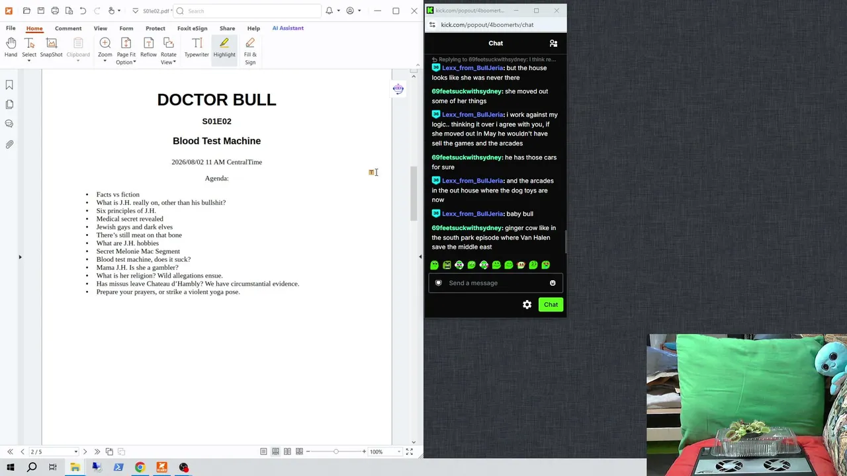Open the Fill & Sign tool
This screenshot has height=476, width=847.
(x=250, y=52)
